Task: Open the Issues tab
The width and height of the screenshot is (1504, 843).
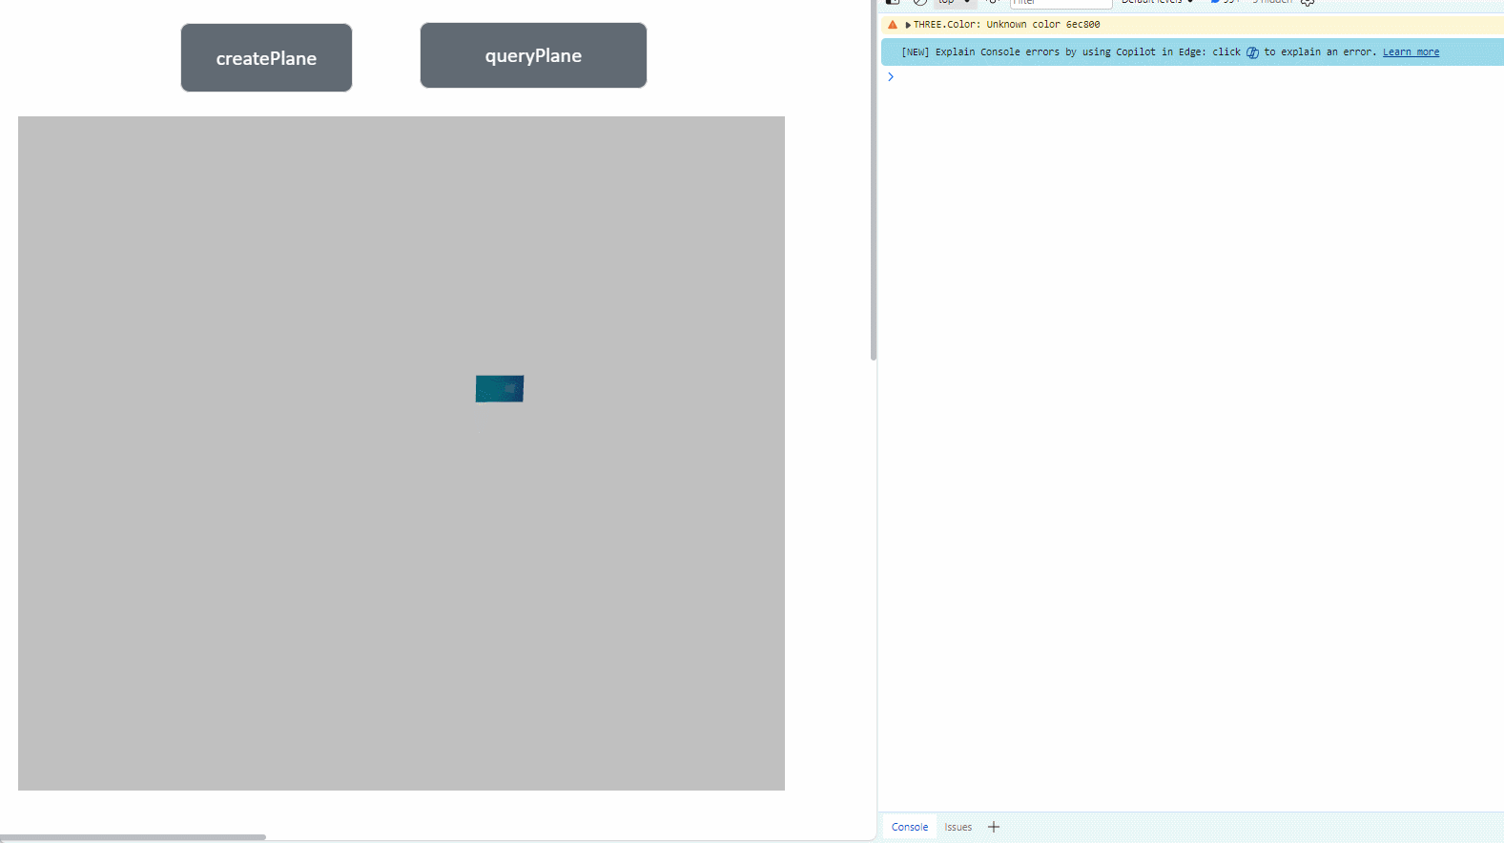Action: tap(958, 827)
